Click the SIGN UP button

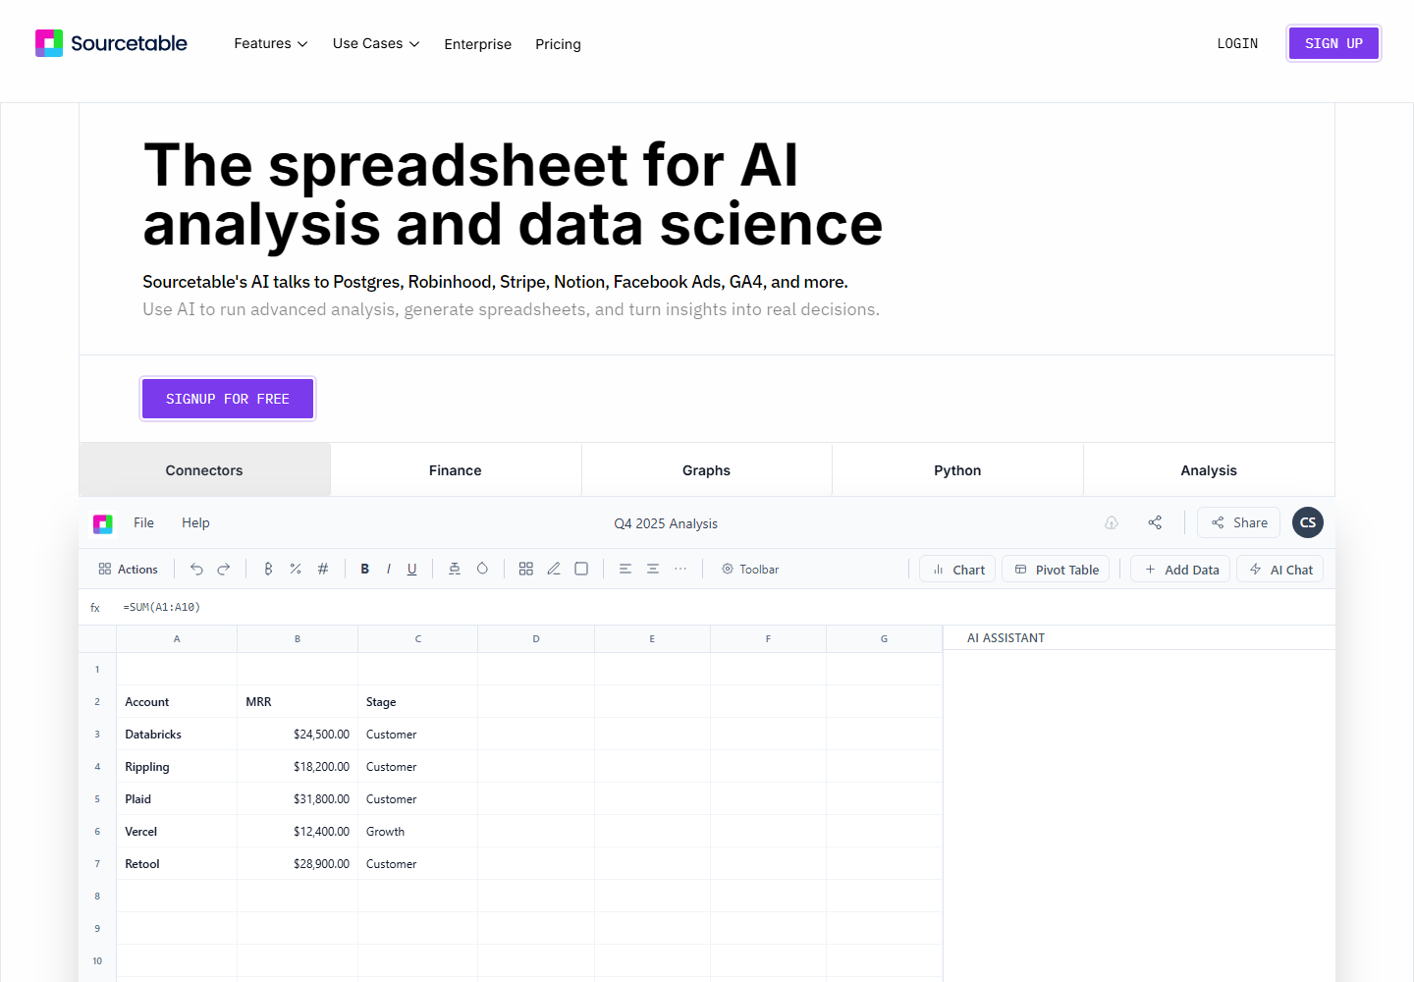(x=1333, y=43)
